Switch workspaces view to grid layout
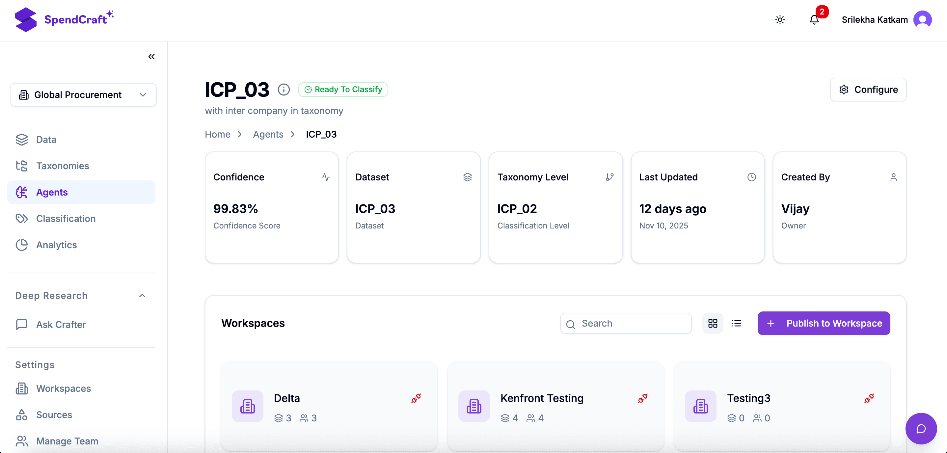 click(713, 323)
